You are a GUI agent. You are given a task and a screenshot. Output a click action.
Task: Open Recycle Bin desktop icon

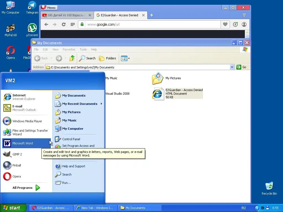[x=269, y=189]
